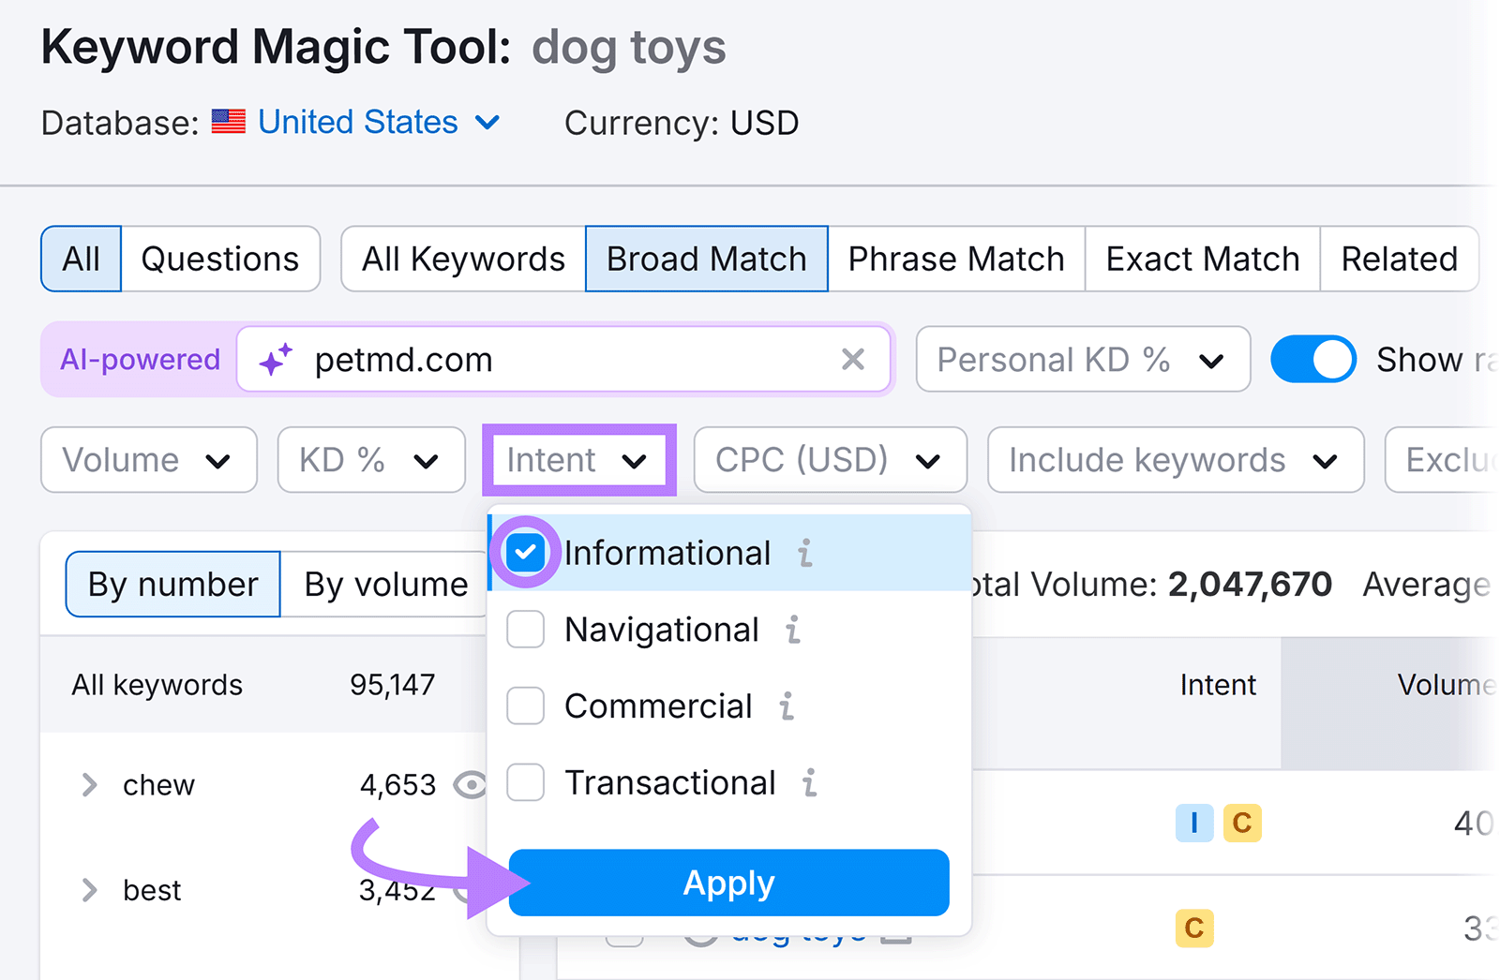Select the blue I intent badge

pyautogui.click(x=1193, y=824)
